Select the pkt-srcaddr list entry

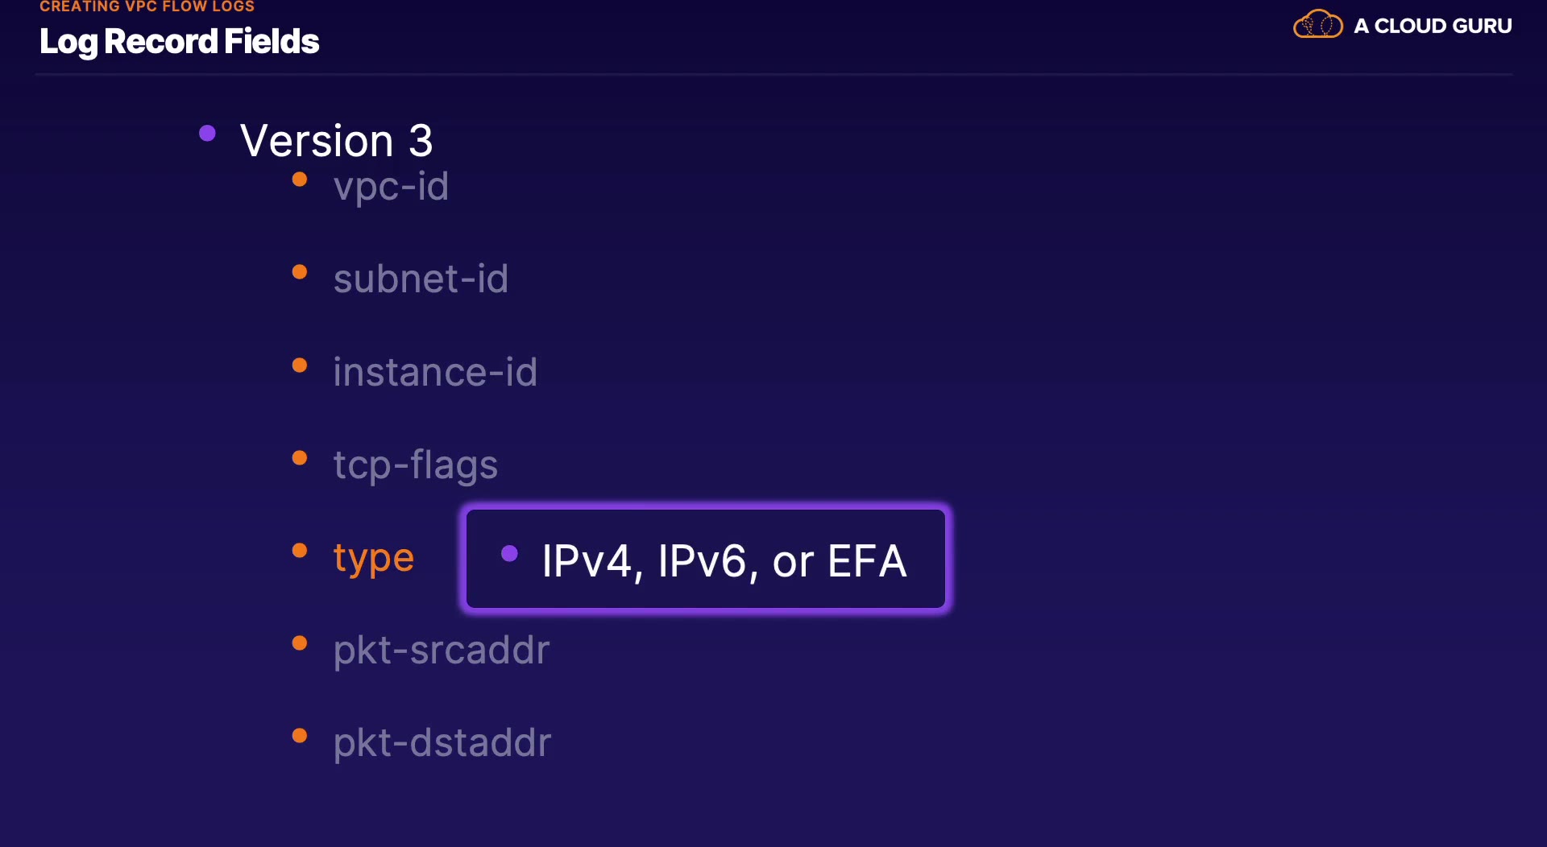442,650
